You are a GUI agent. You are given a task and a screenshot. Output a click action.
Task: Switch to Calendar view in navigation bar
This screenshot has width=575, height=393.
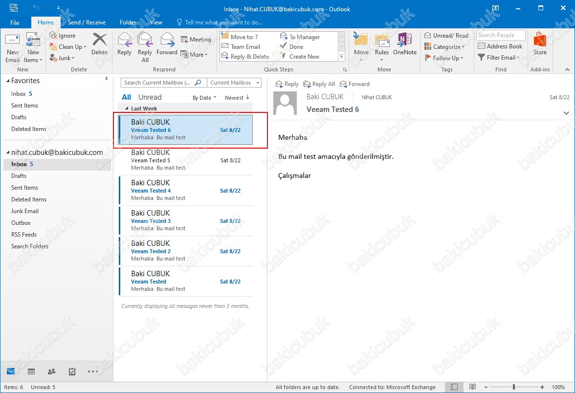pyautogui.click(x=31, y=371)
